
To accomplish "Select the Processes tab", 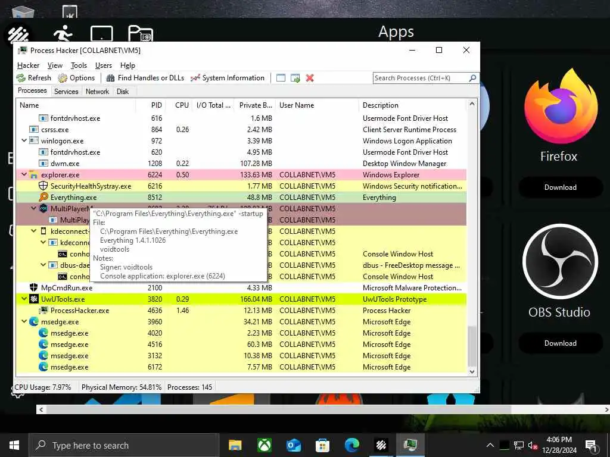I will click(x=32, y=90).
